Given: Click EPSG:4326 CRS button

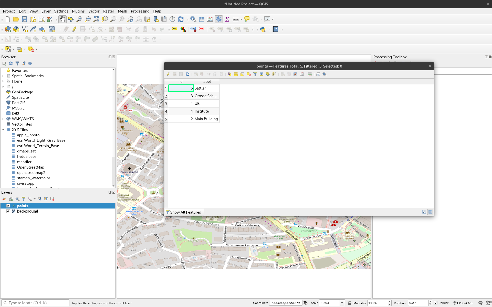Looking at the screenshot, I should (463, 303).
